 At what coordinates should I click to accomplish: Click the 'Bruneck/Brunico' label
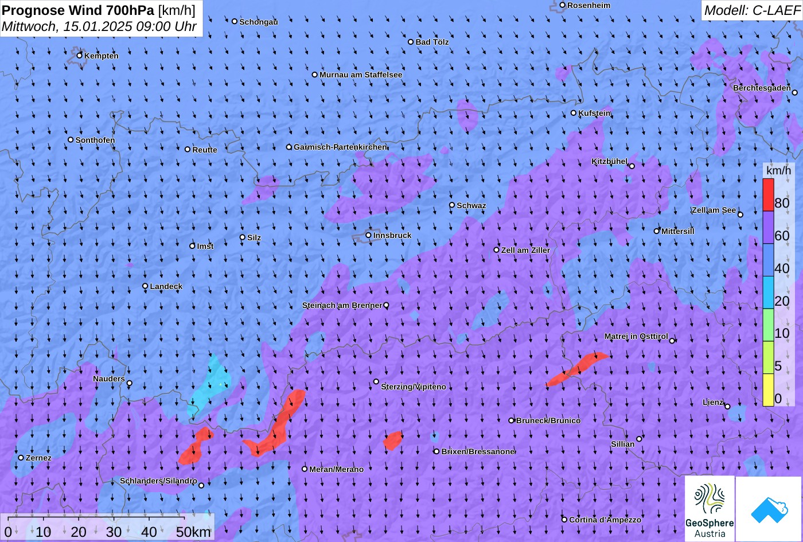(548, 421)
